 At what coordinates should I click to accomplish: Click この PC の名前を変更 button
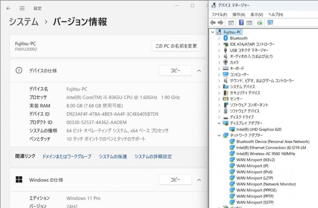coord(176,46)
